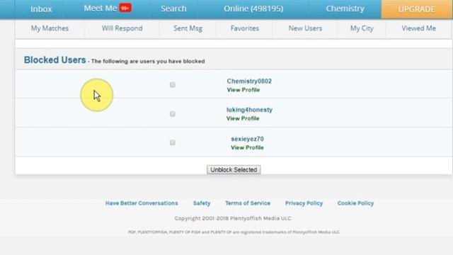453x255 pixels.
Task: Open the Cookie Policy link
Action: 355,203
